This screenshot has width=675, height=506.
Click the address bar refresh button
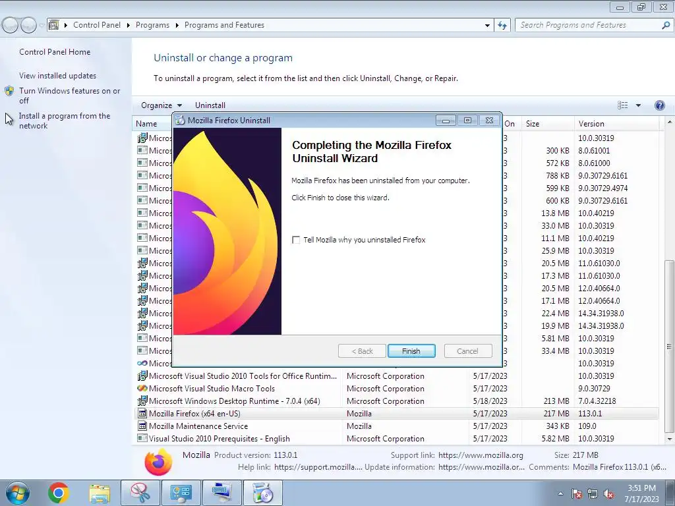502,25
